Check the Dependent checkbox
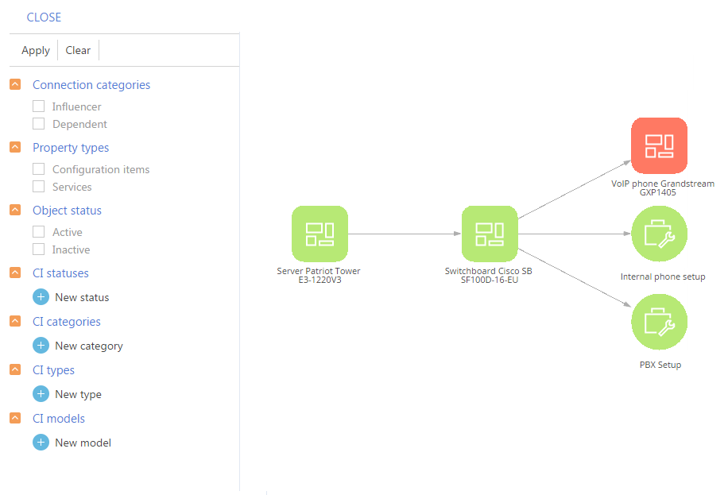 [38, 124]
